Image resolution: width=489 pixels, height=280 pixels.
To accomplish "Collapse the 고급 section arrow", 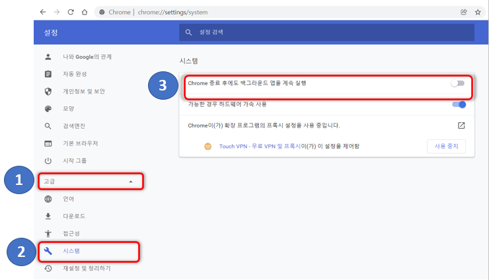I will 131,182.
